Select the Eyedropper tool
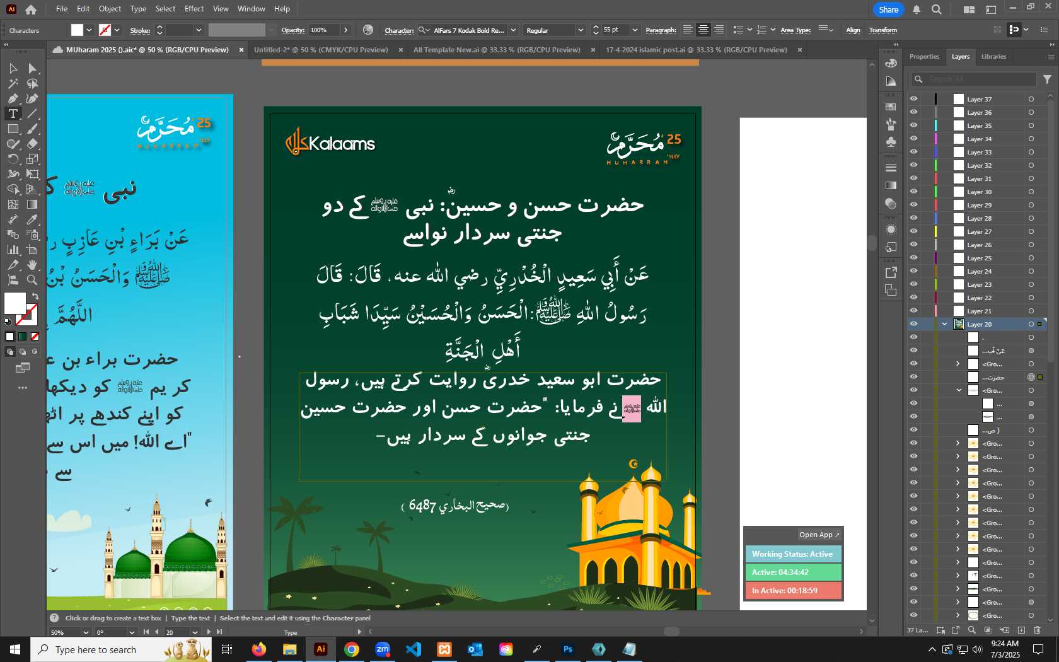This screenshot has width=1059, height=662. click(x=33, y=219)
